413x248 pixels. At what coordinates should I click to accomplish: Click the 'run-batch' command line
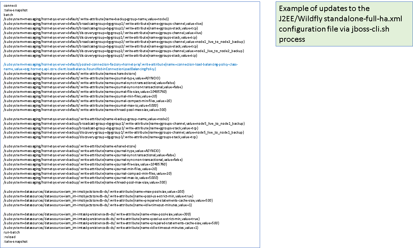pyautogui.click(x=12, y=232)
